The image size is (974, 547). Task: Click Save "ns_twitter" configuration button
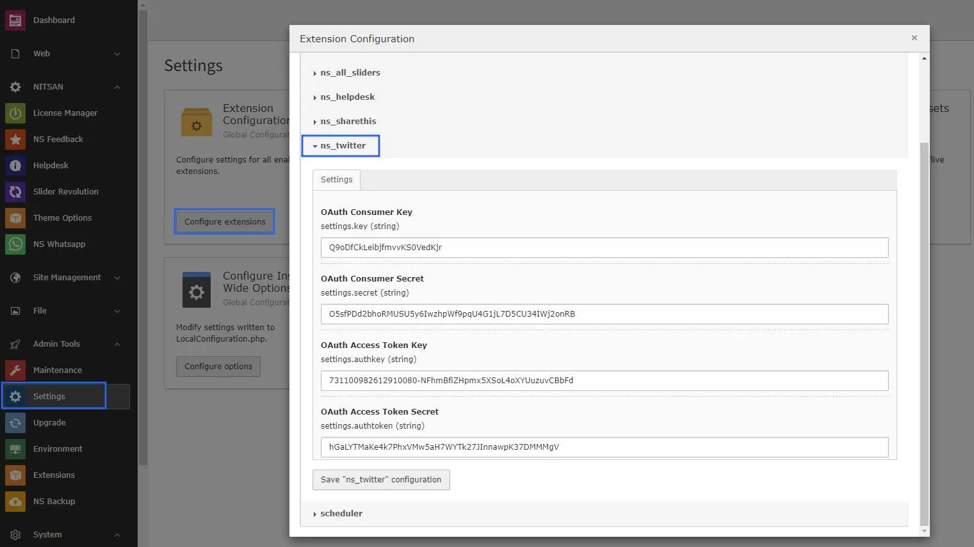[381, 480]
